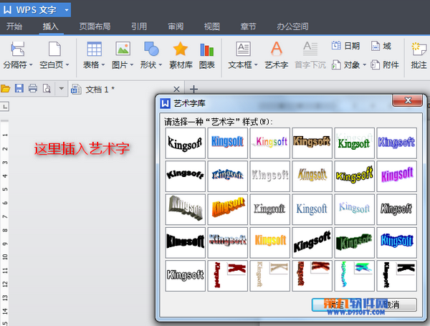Screen dimensions: 430x326
Task: Select the black arched Kingsoft style, first row
Action: pos(185,143)
